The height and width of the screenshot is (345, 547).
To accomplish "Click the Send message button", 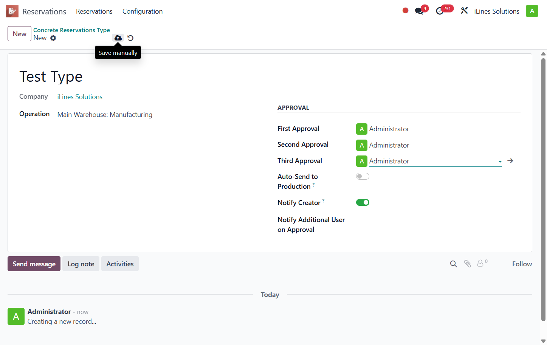I will [34, 264].
